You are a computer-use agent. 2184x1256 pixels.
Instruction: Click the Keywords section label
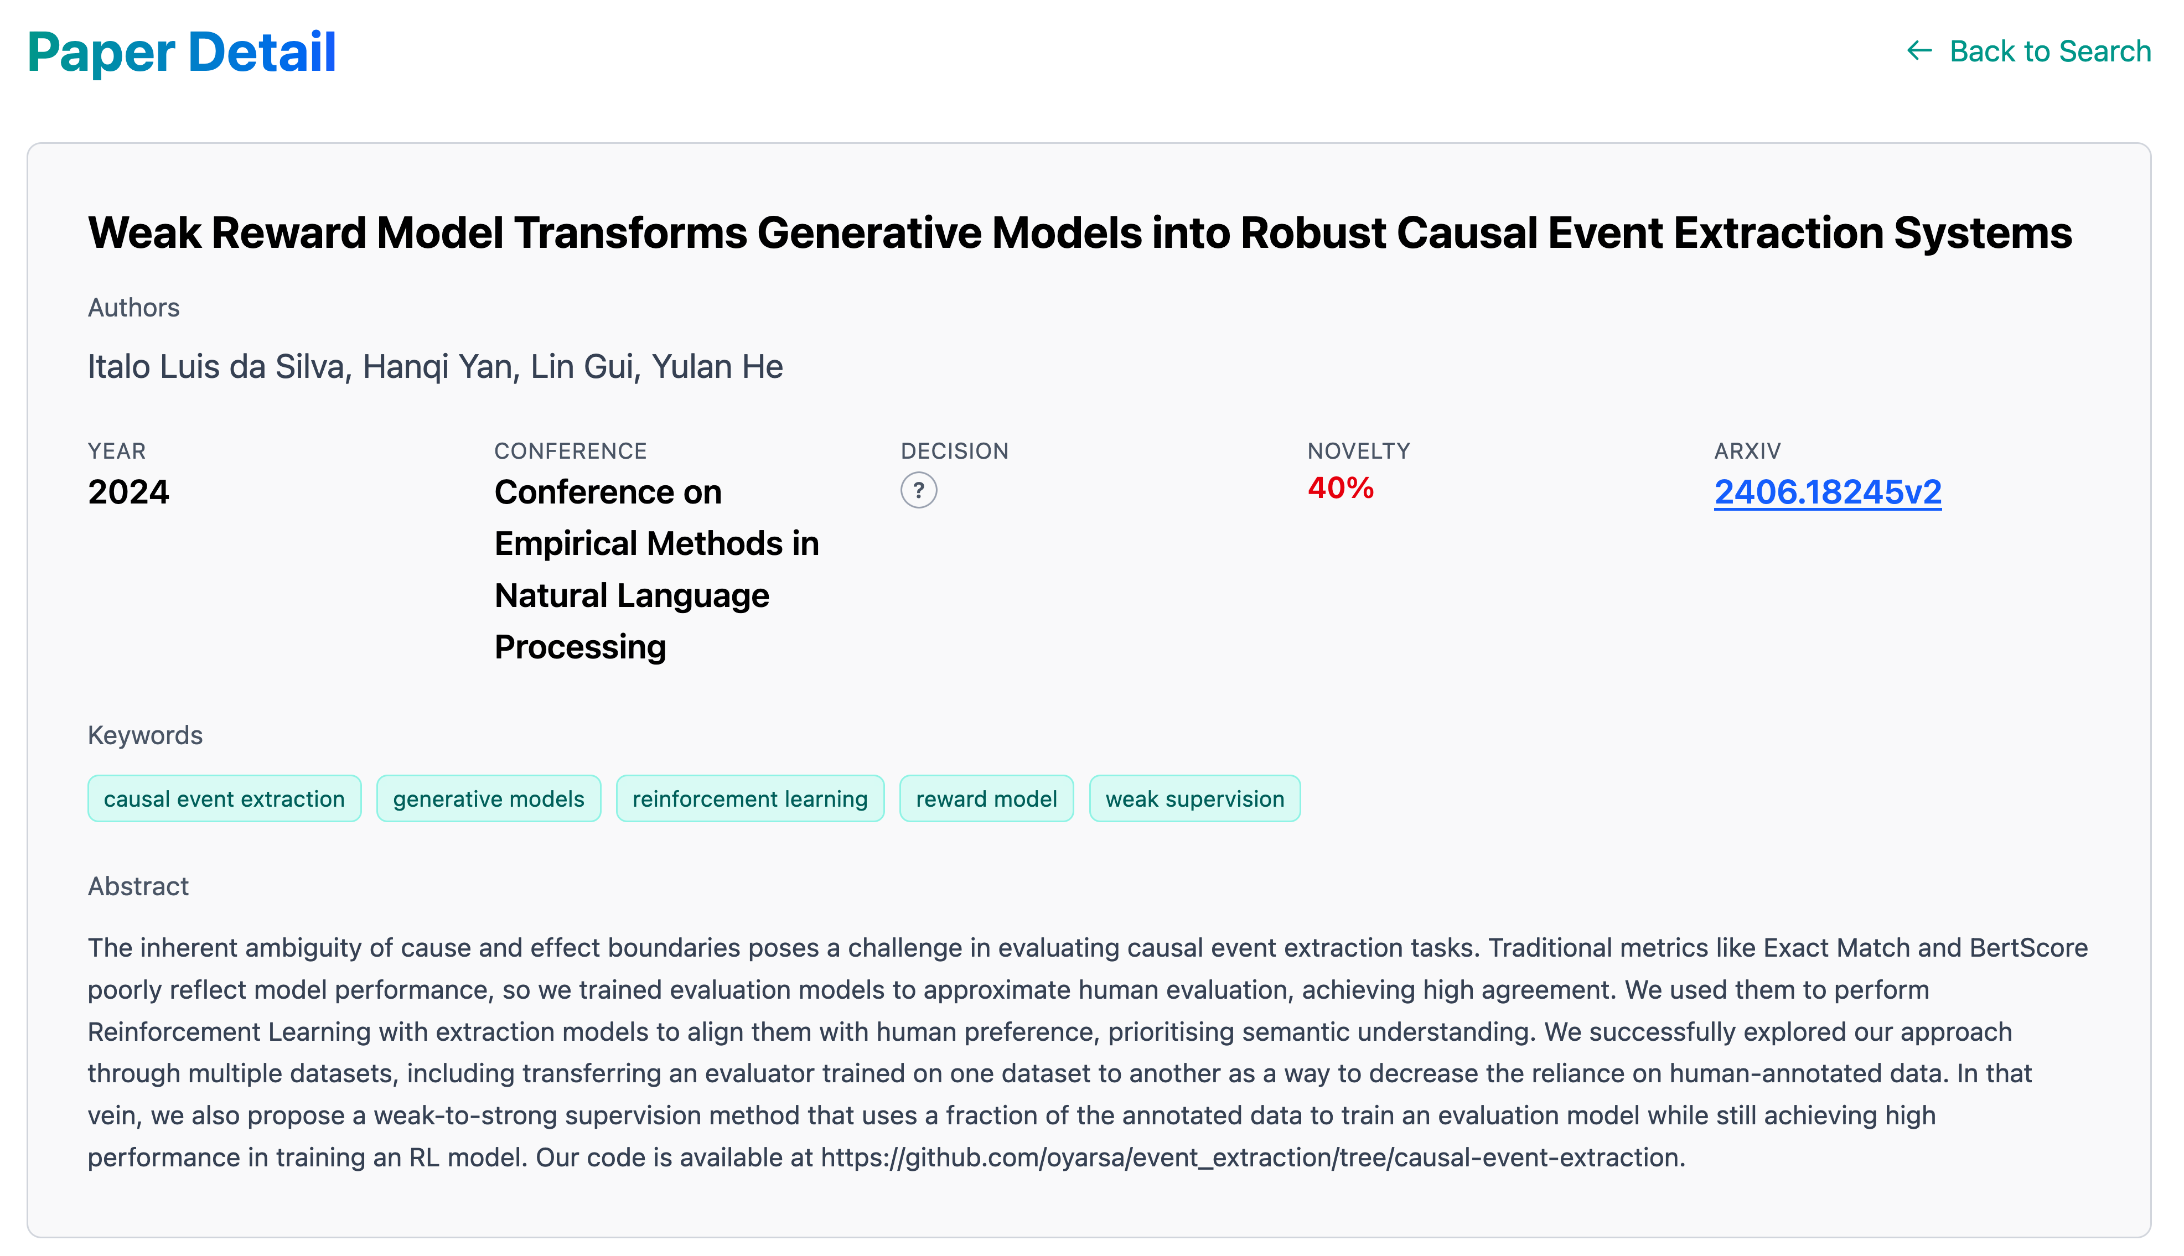[x=145, y=735]
